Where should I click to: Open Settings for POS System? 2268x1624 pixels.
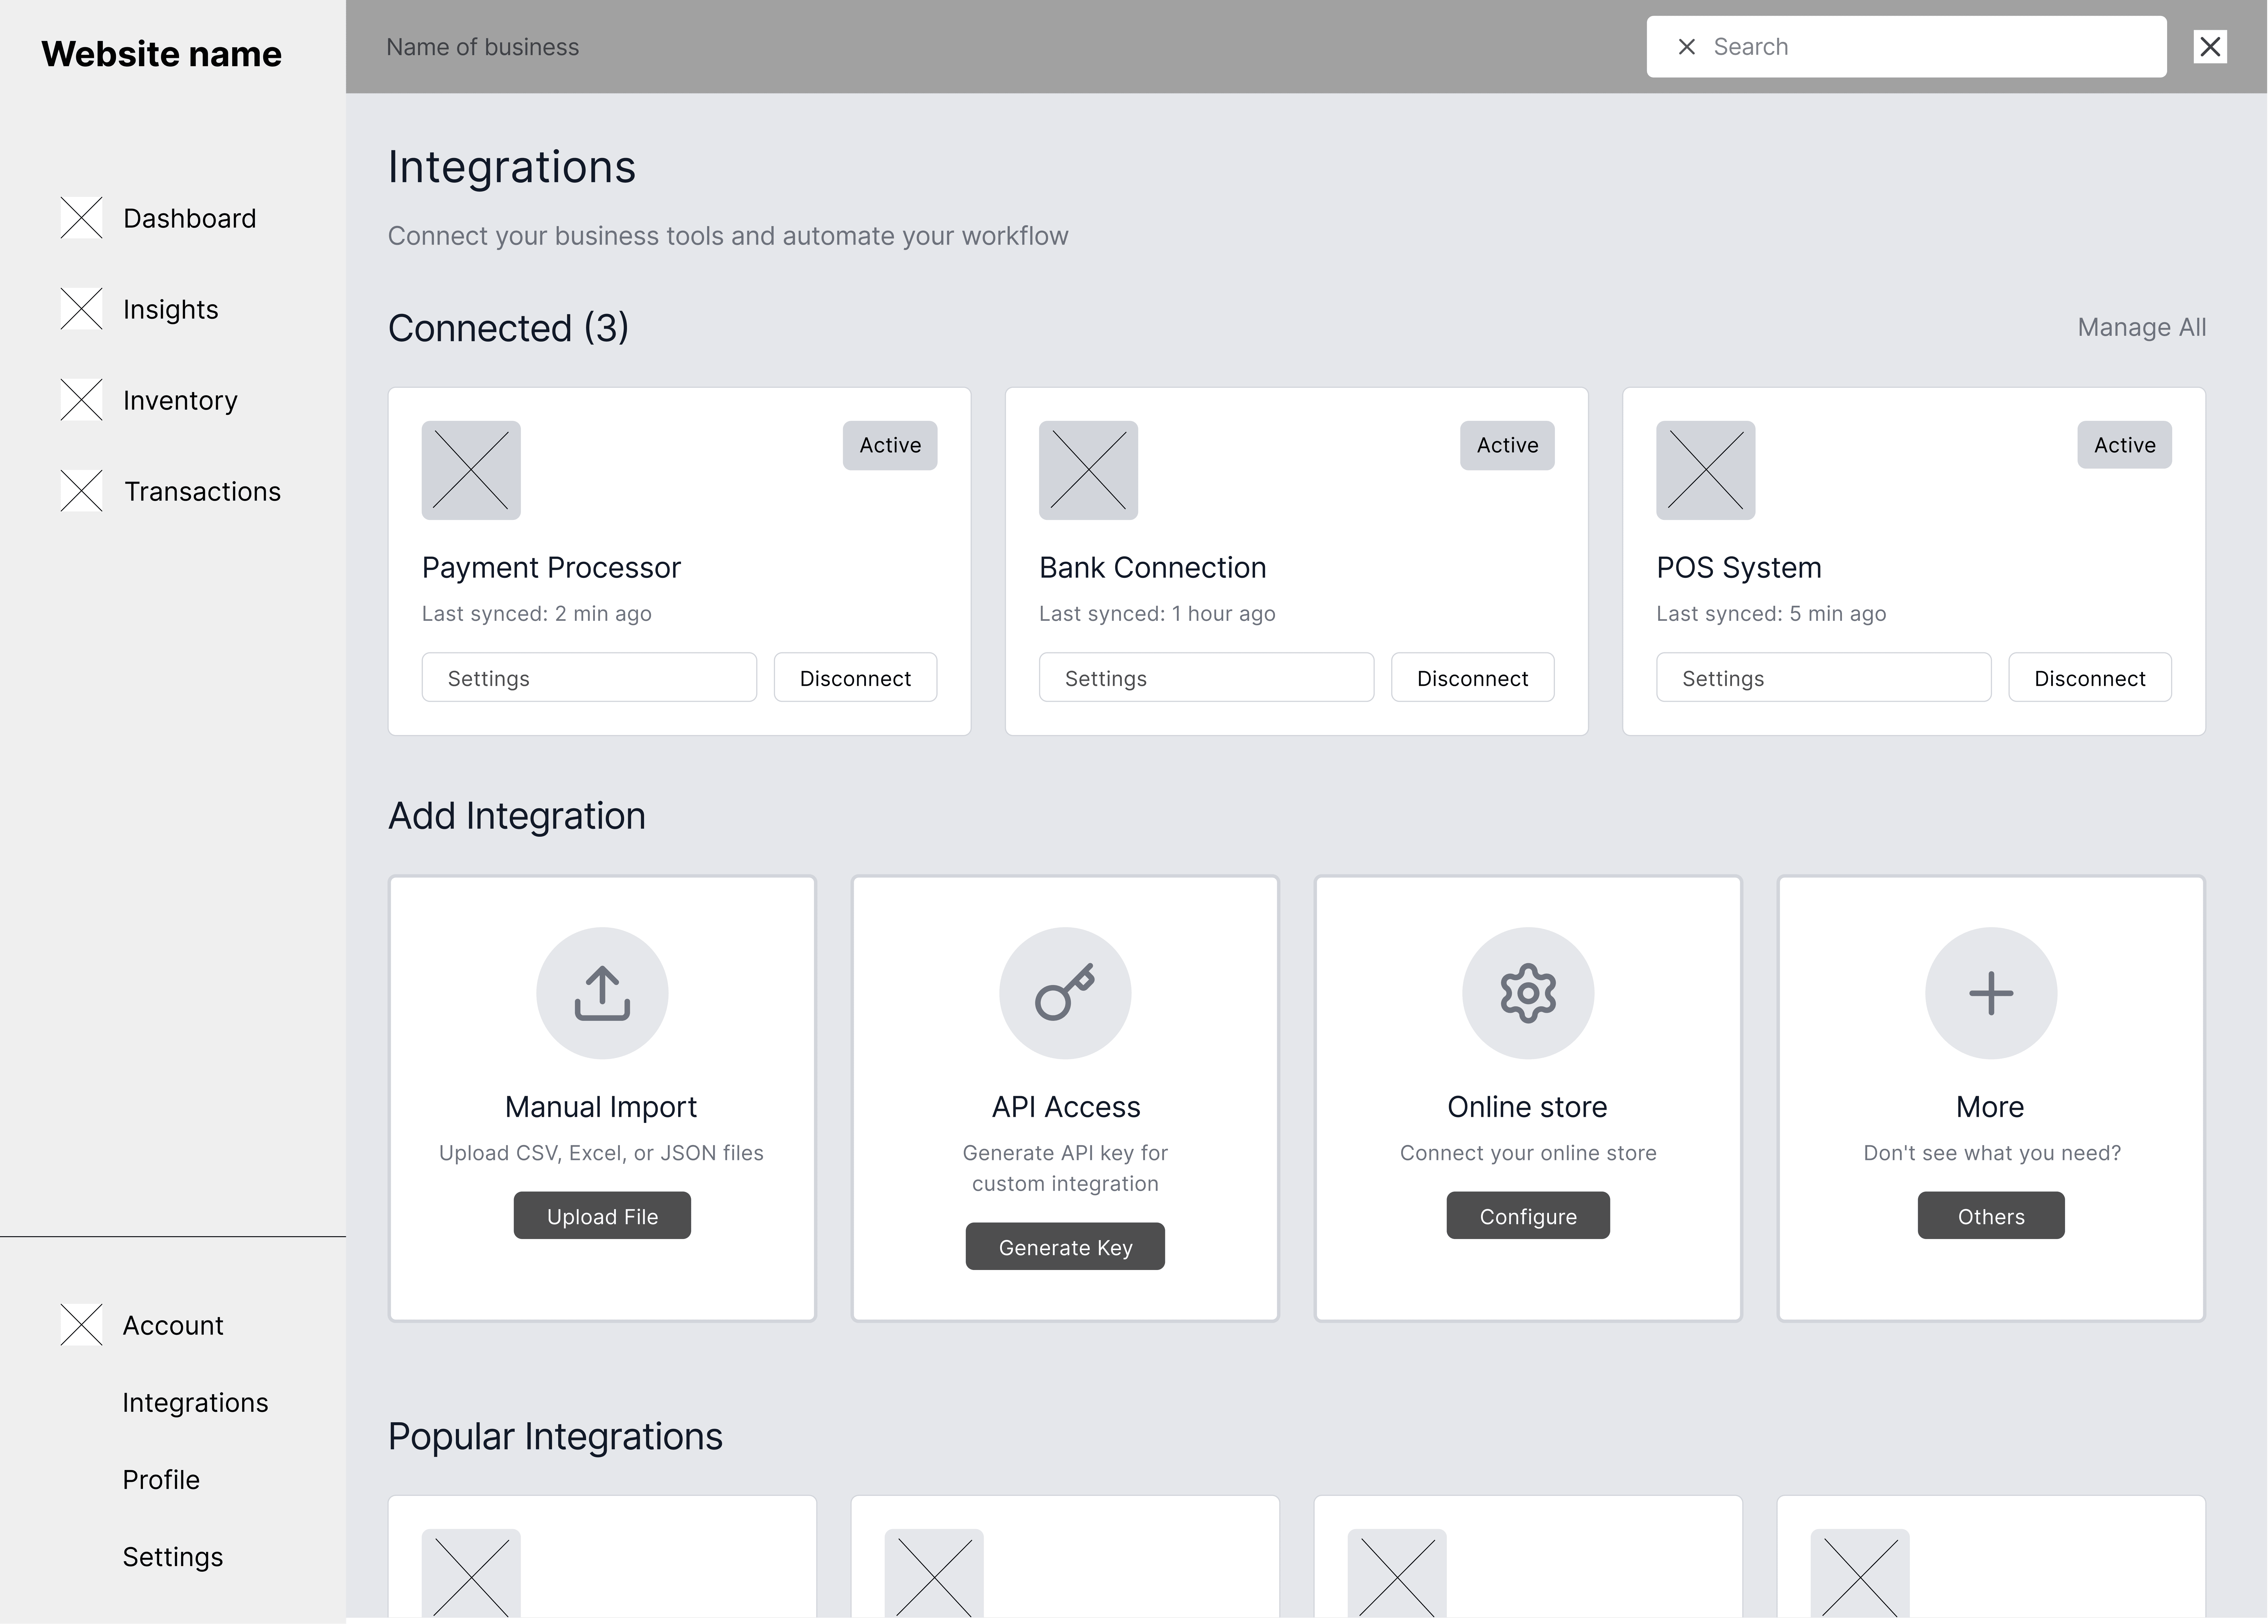click(1823, 678)
